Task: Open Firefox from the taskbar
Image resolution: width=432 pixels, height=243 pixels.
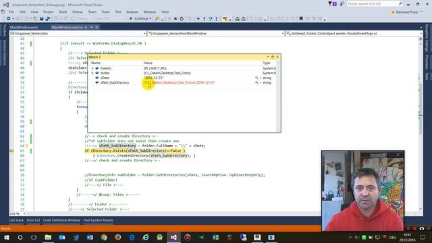Action: [118, 237]
